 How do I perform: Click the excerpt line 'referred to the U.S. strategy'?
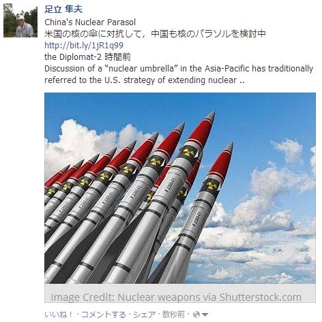[x=145, y=80]
